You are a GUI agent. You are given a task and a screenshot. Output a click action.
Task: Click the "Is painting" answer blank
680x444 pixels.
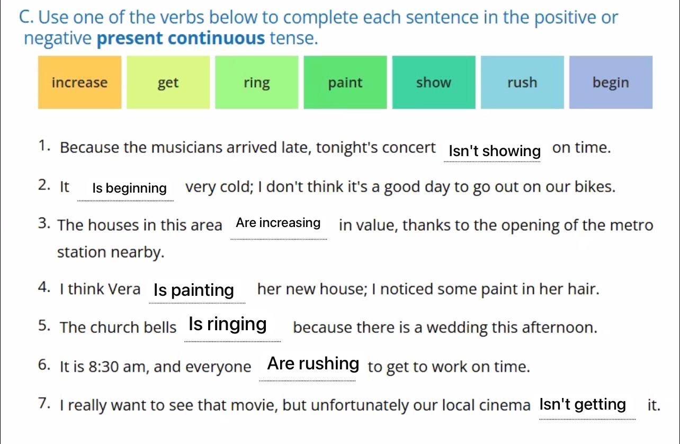click(x=194, y=290)
